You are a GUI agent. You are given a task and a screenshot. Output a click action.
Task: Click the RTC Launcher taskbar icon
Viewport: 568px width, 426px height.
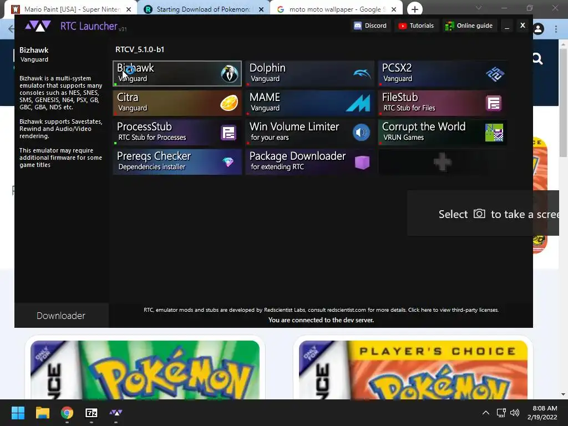pos(116,413)
